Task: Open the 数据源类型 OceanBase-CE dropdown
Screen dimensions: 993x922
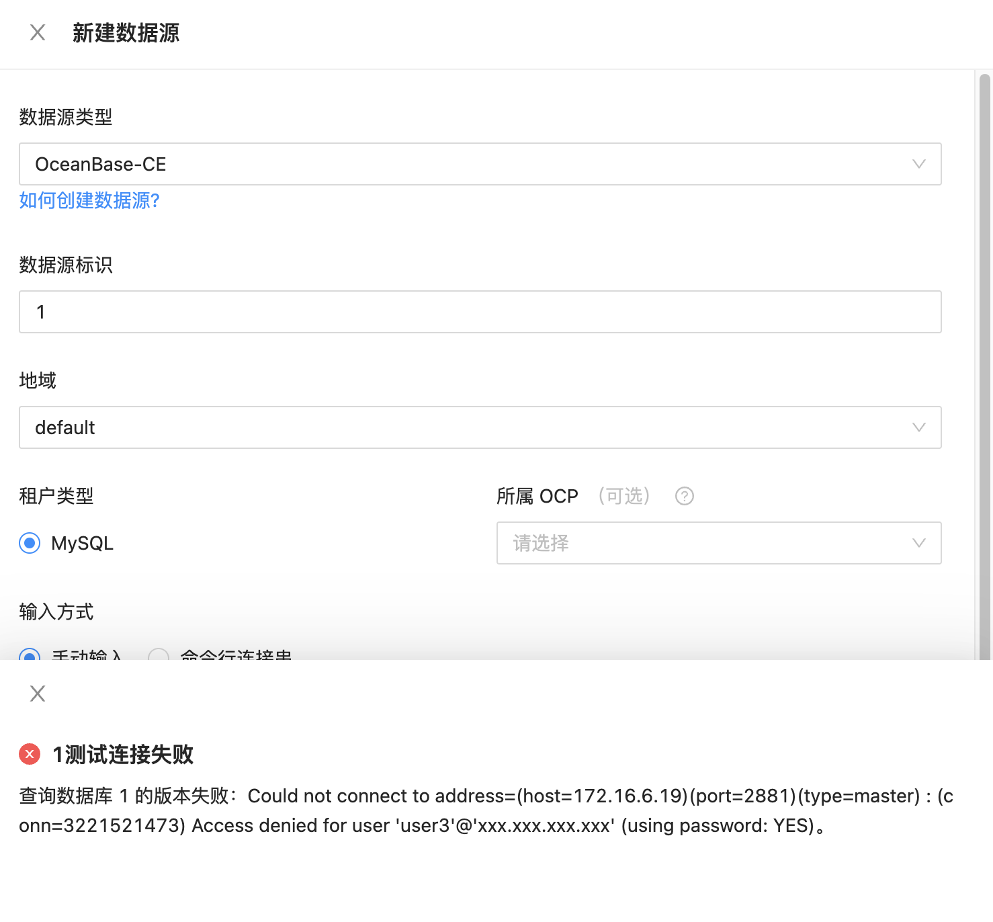Action: click(480, 164)
